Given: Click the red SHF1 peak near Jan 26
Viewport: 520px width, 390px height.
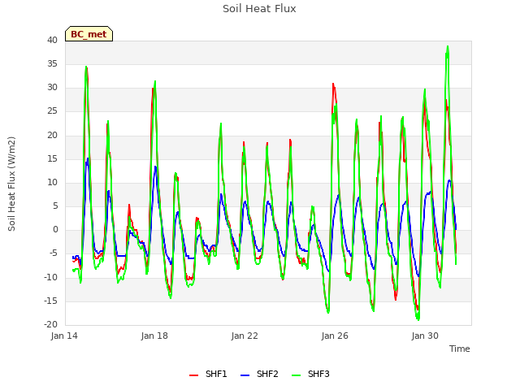Looking at the screenshot, I should (x=333, y=84).
